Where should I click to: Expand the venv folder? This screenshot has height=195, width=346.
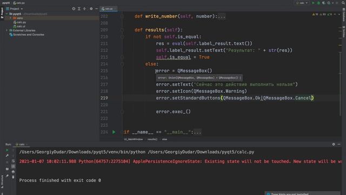click(x=10, y=18)
